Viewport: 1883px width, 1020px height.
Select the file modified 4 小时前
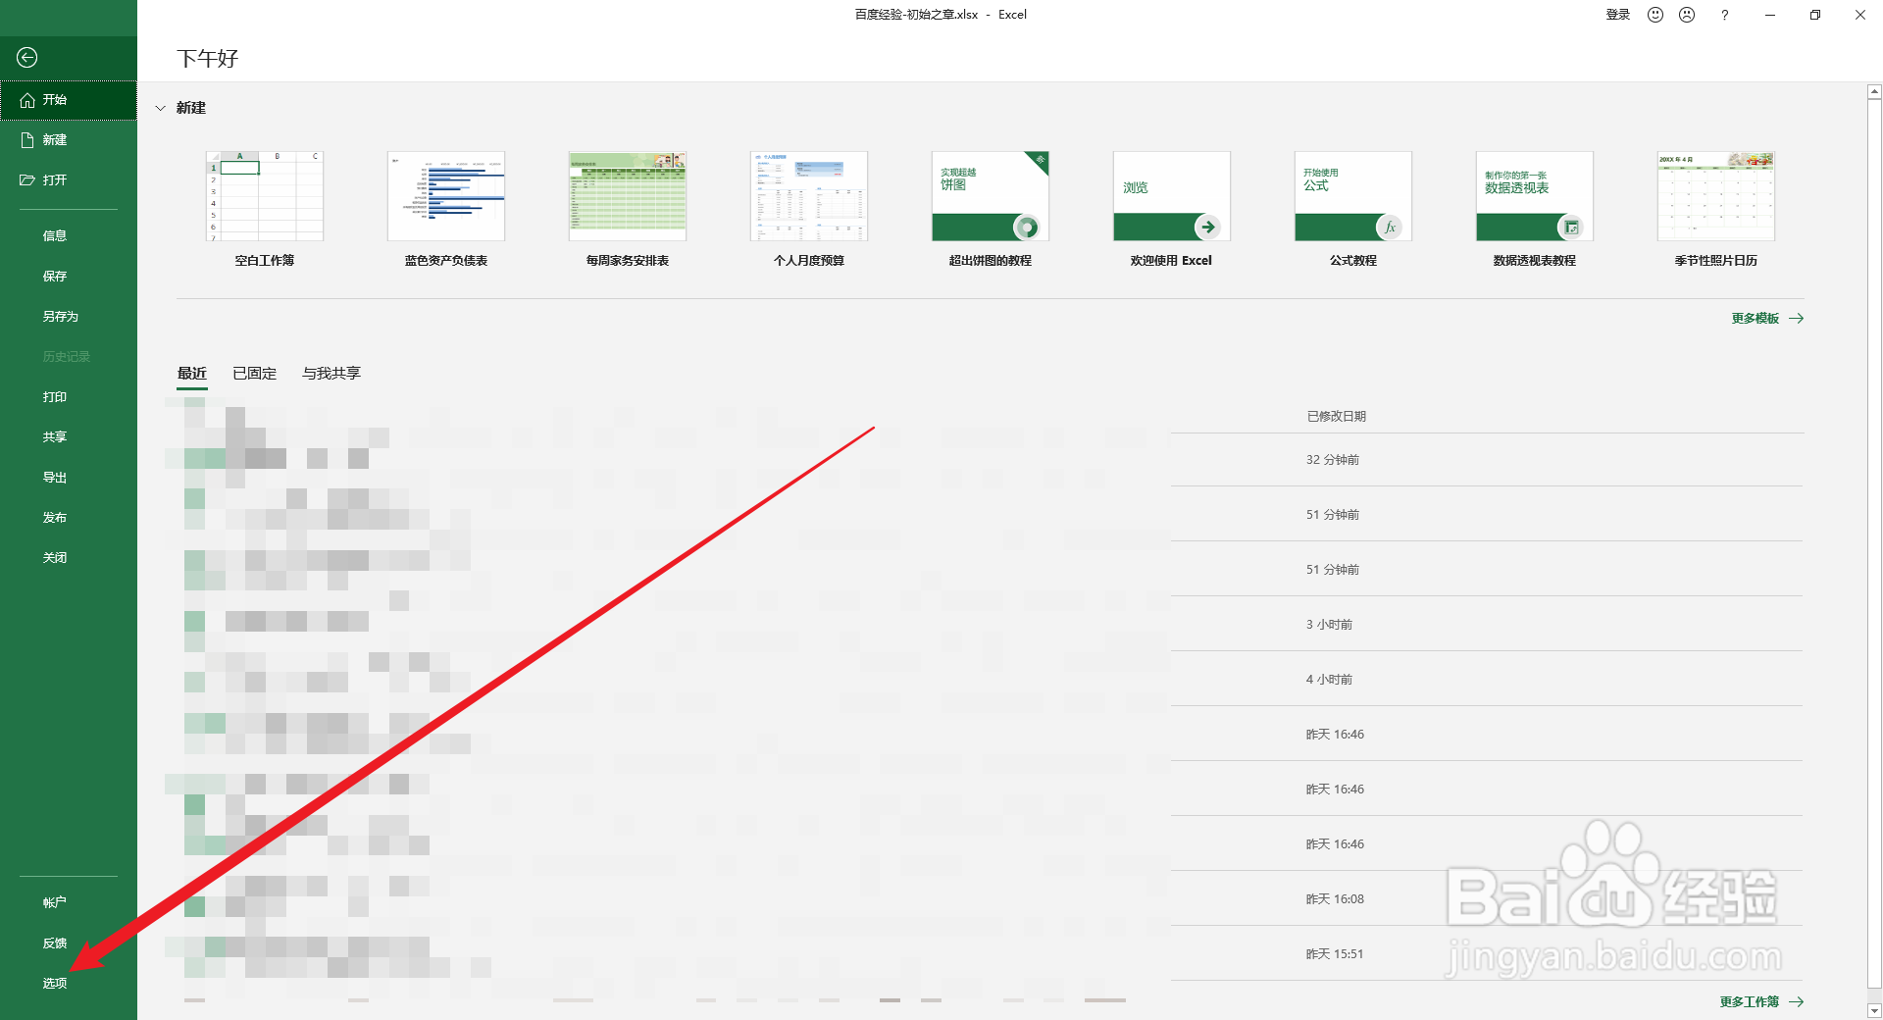pyautogui.click(x=991, y=680)
